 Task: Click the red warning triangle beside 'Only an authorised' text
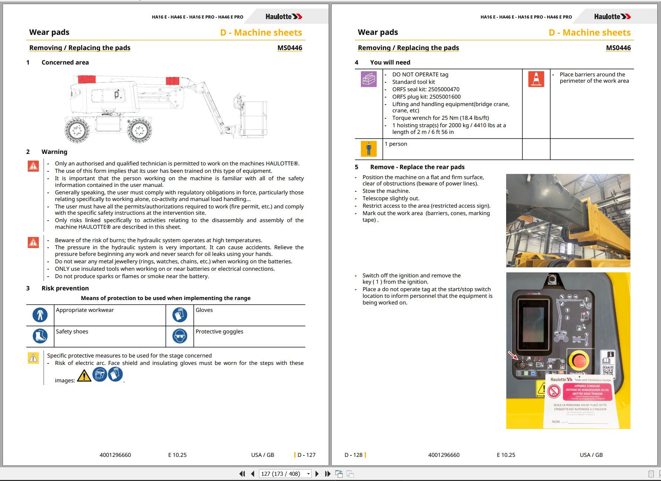(33, 166)
